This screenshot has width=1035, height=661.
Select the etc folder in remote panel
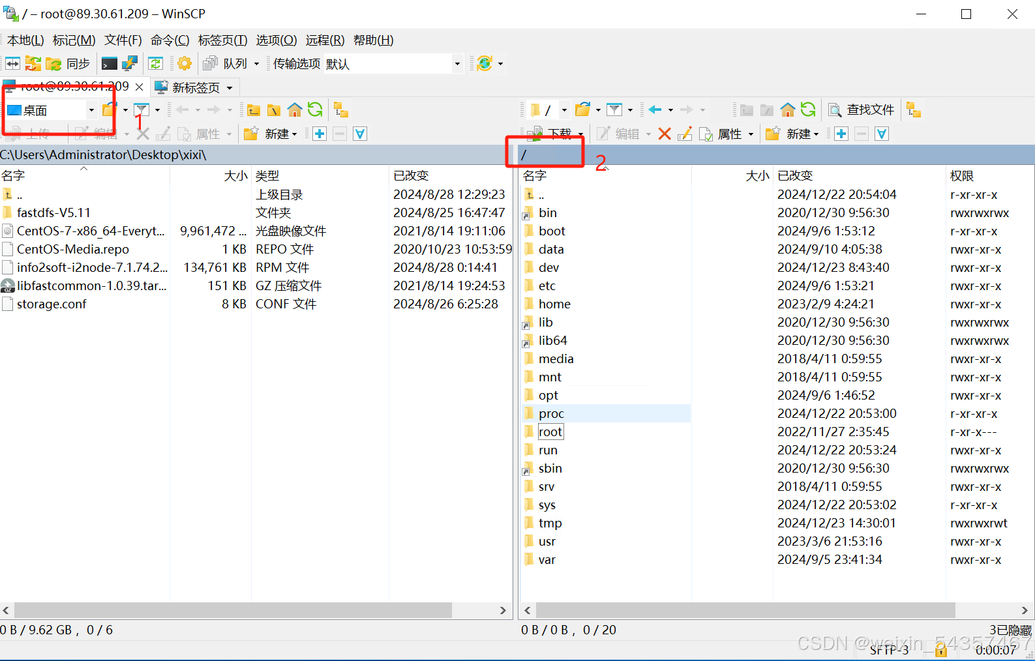[547, 286]
